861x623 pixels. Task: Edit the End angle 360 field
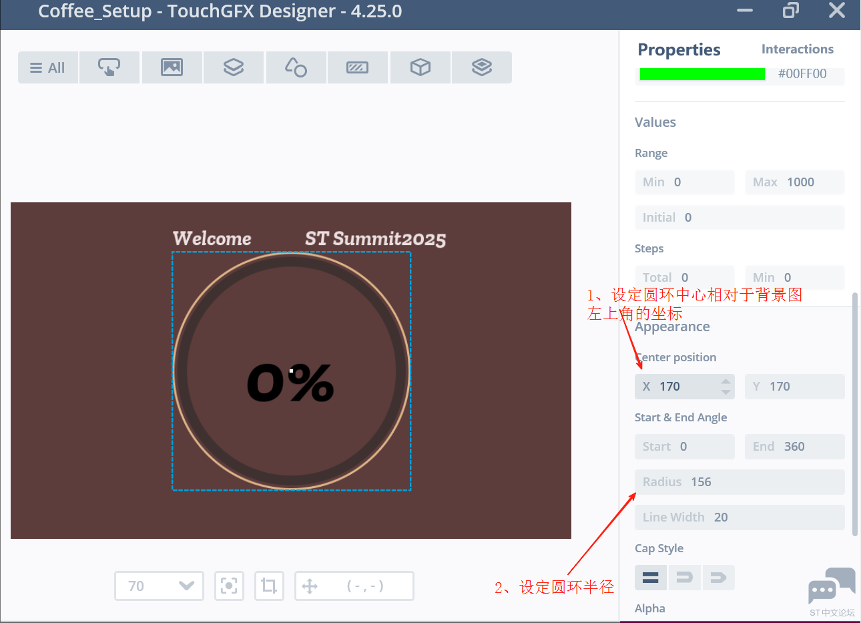click(x=795, y=447)
